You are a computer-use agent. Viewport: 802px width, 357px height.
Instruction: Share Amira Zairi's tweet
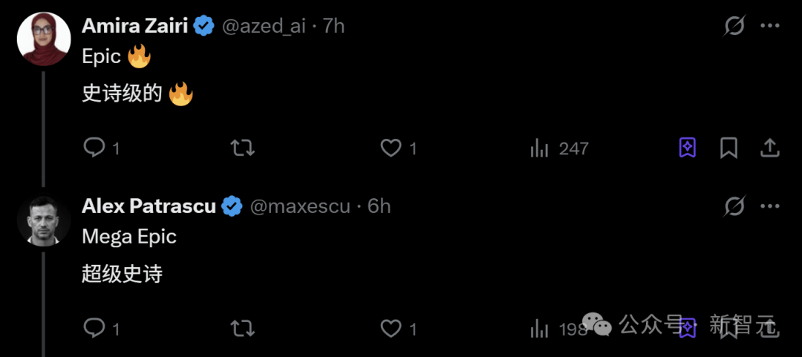tap(769, 148)
